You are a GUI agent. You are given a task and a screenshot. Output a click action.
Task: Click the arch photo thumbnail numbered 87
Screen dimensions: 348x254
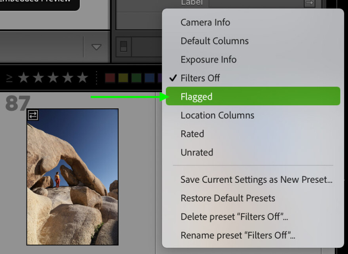point(72,177)
